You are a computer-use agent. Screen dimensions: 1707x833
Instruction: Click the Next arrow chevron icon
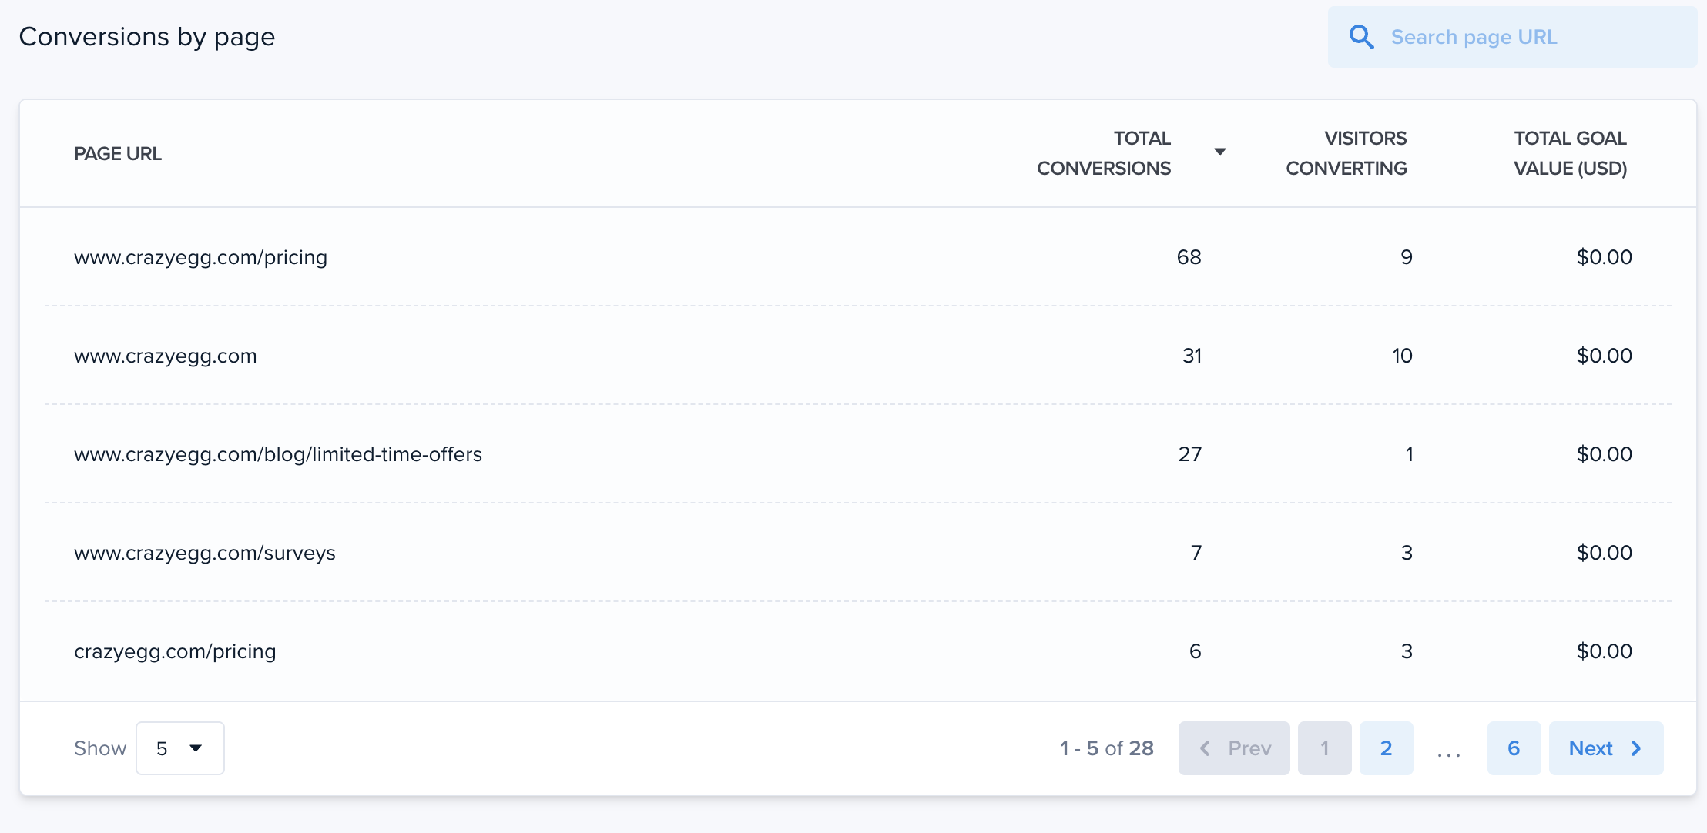[x=1635, y=748]
